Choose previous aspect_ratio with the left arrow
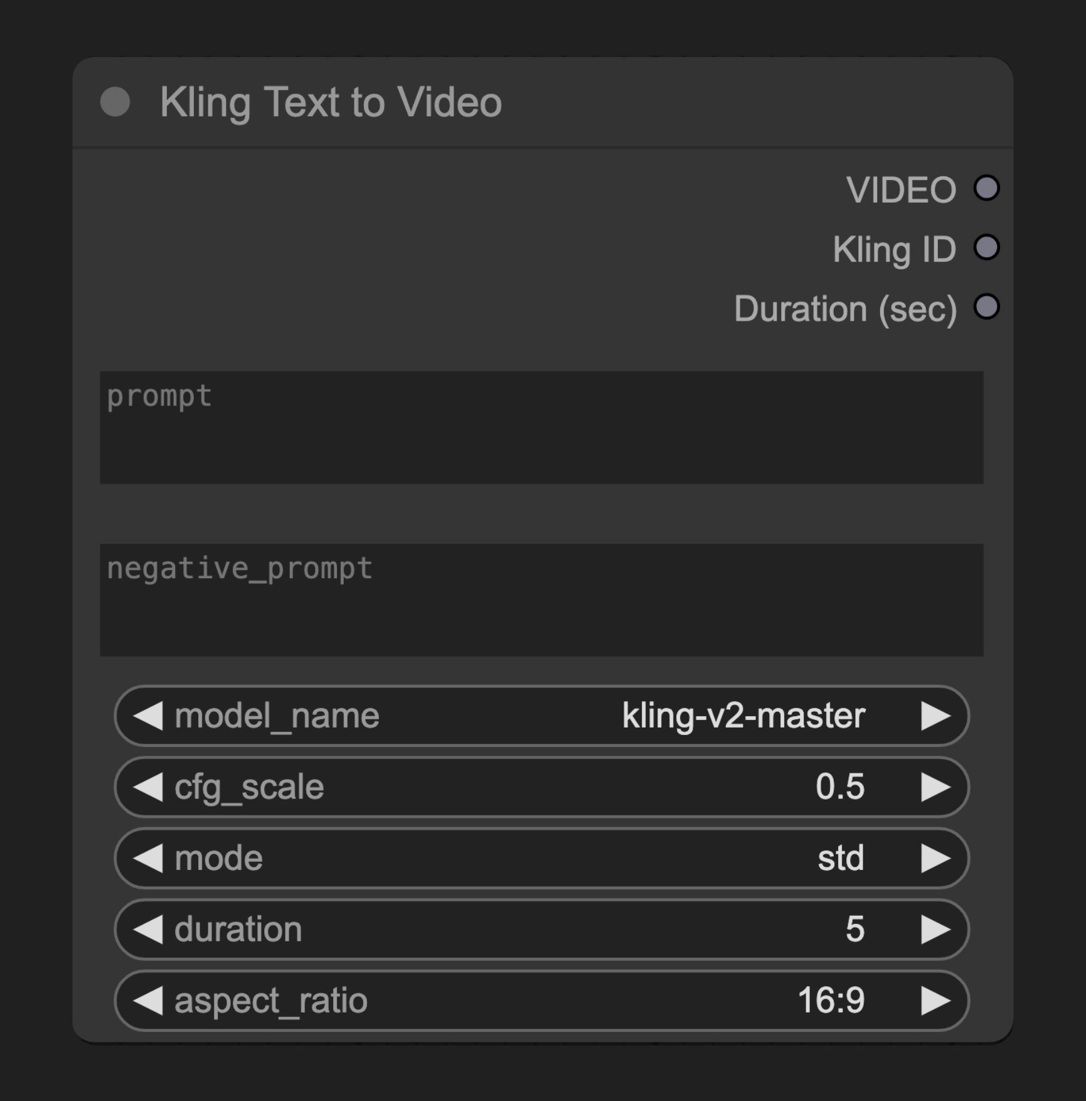Image resolution: width=1086 pixels, height=1101 pixels. 148,1001
